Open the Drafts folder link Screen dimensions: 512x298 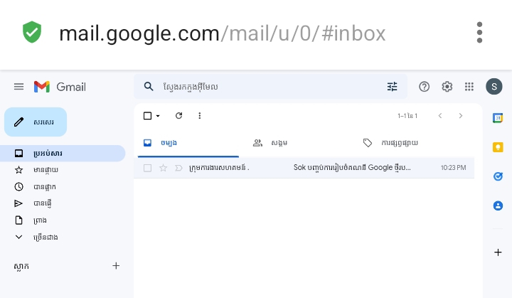pos(40,220)
